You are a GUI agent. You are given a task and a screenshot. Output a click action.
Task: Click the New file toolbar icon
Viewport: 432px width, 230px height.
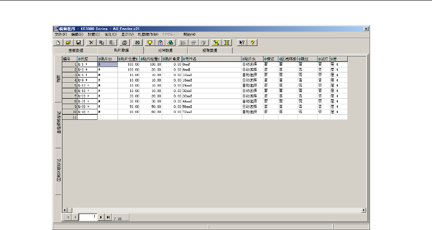58,42
